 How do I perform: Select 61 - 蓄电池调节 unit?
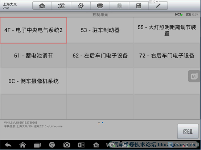click(33, 56)
